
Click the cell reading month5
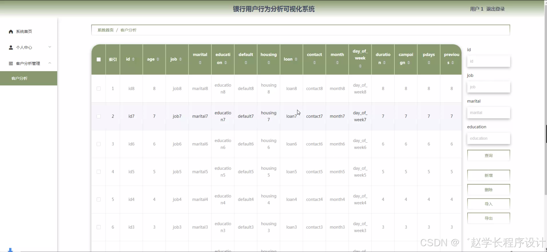point(337,172)
